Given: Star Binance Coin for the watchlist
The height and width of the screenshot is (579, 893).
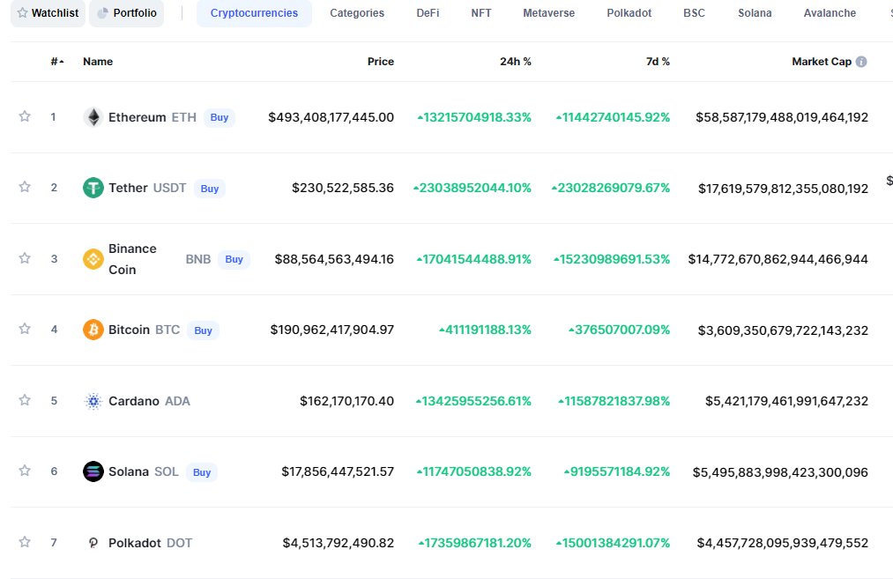Looking at the screenshot, I should point(25,258).
